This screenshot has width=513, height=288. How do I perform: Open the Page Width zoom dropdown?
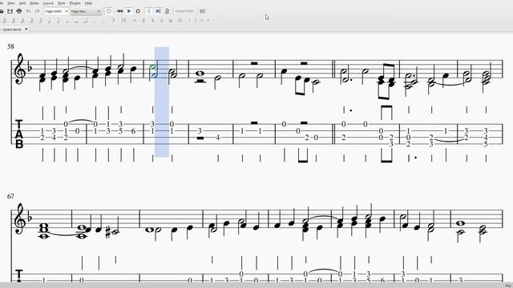(57, 11)
